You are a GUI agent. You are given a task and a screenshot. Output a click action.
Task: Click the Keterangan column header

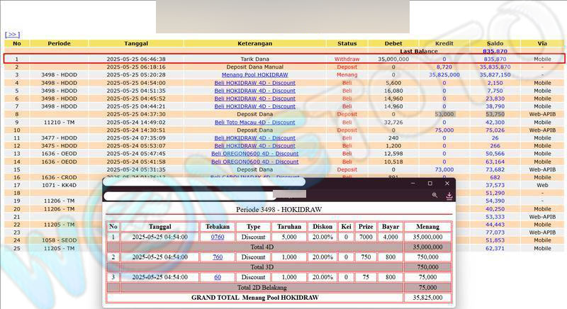pyautogui.click(x=254, y=44)
